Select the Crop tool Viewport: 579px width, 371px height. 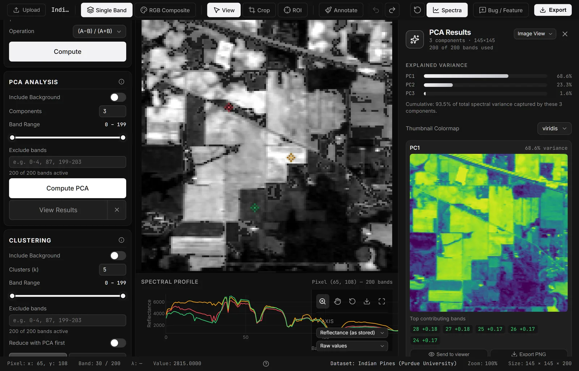(x=259, y=10)
